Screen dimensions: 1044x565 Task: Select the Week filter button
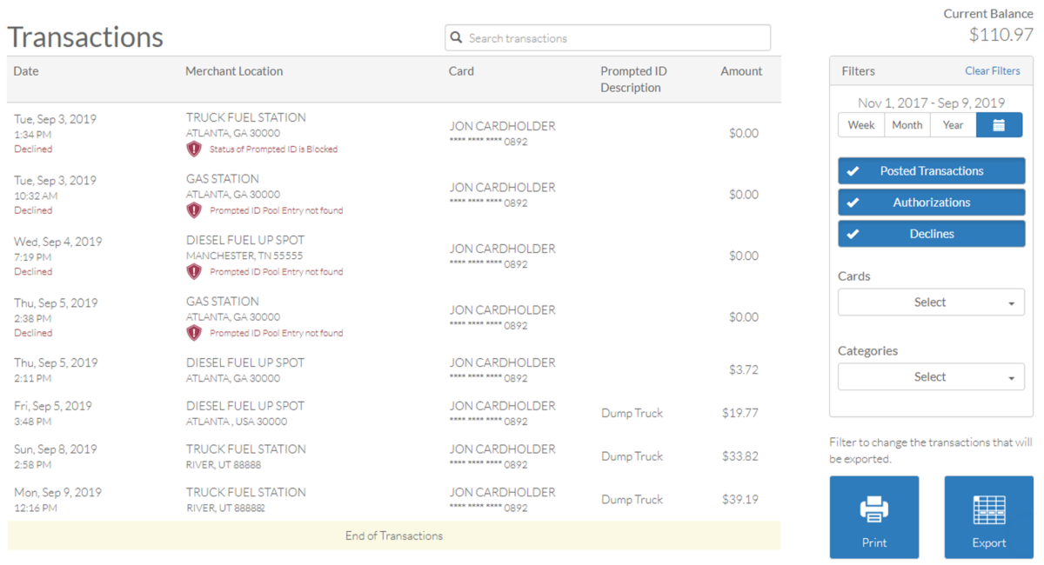[860, 124]
